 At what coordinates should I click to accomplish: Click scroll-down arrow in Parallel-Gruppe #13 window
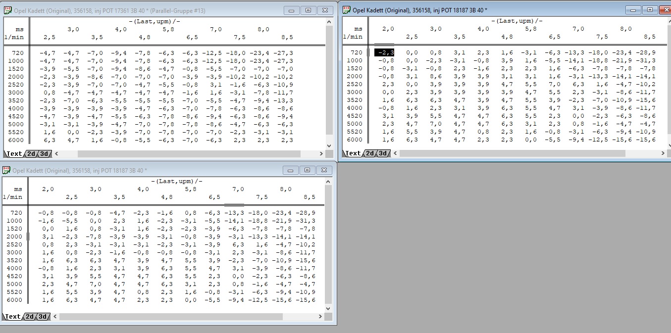[x=329, y=145]
